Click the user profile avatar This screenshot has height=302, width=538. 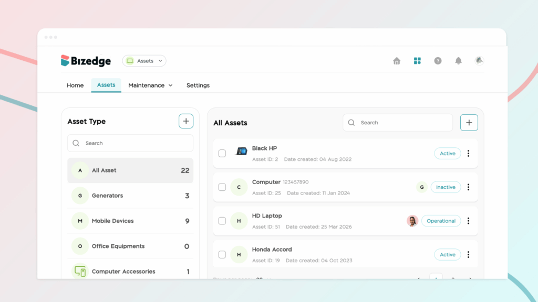479,61
